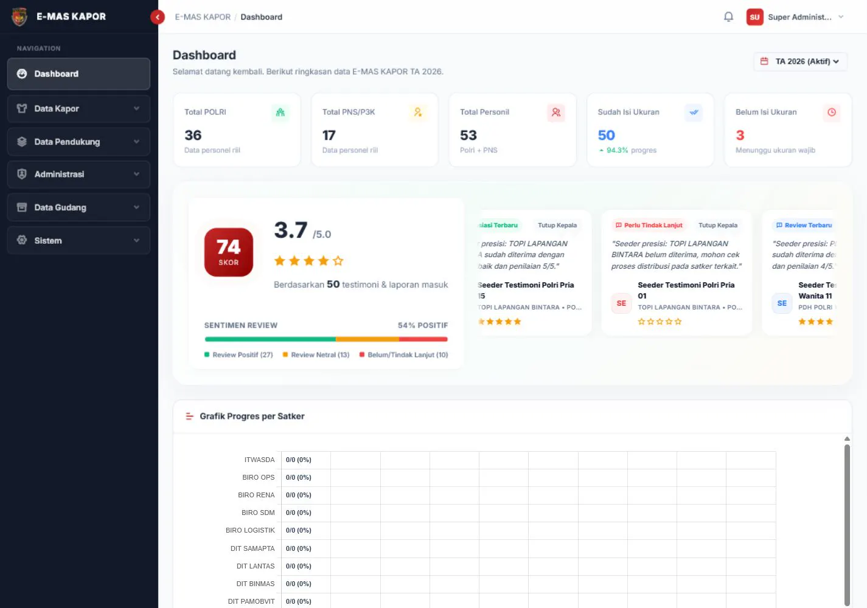Click the Dashboard sidebar icon
Image resolution: width=867 pixels, height=608 pixels.
(x=22, y=74)
